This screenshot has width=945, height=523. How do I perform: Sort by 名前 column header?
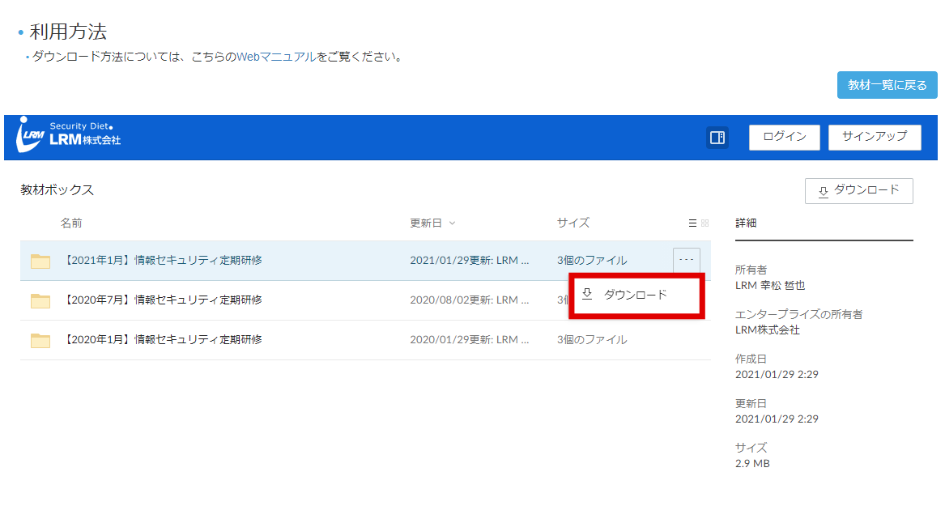(x=71, y=223)
